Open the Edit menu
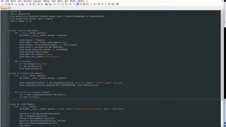226x127 pixels. pos(7,1)
